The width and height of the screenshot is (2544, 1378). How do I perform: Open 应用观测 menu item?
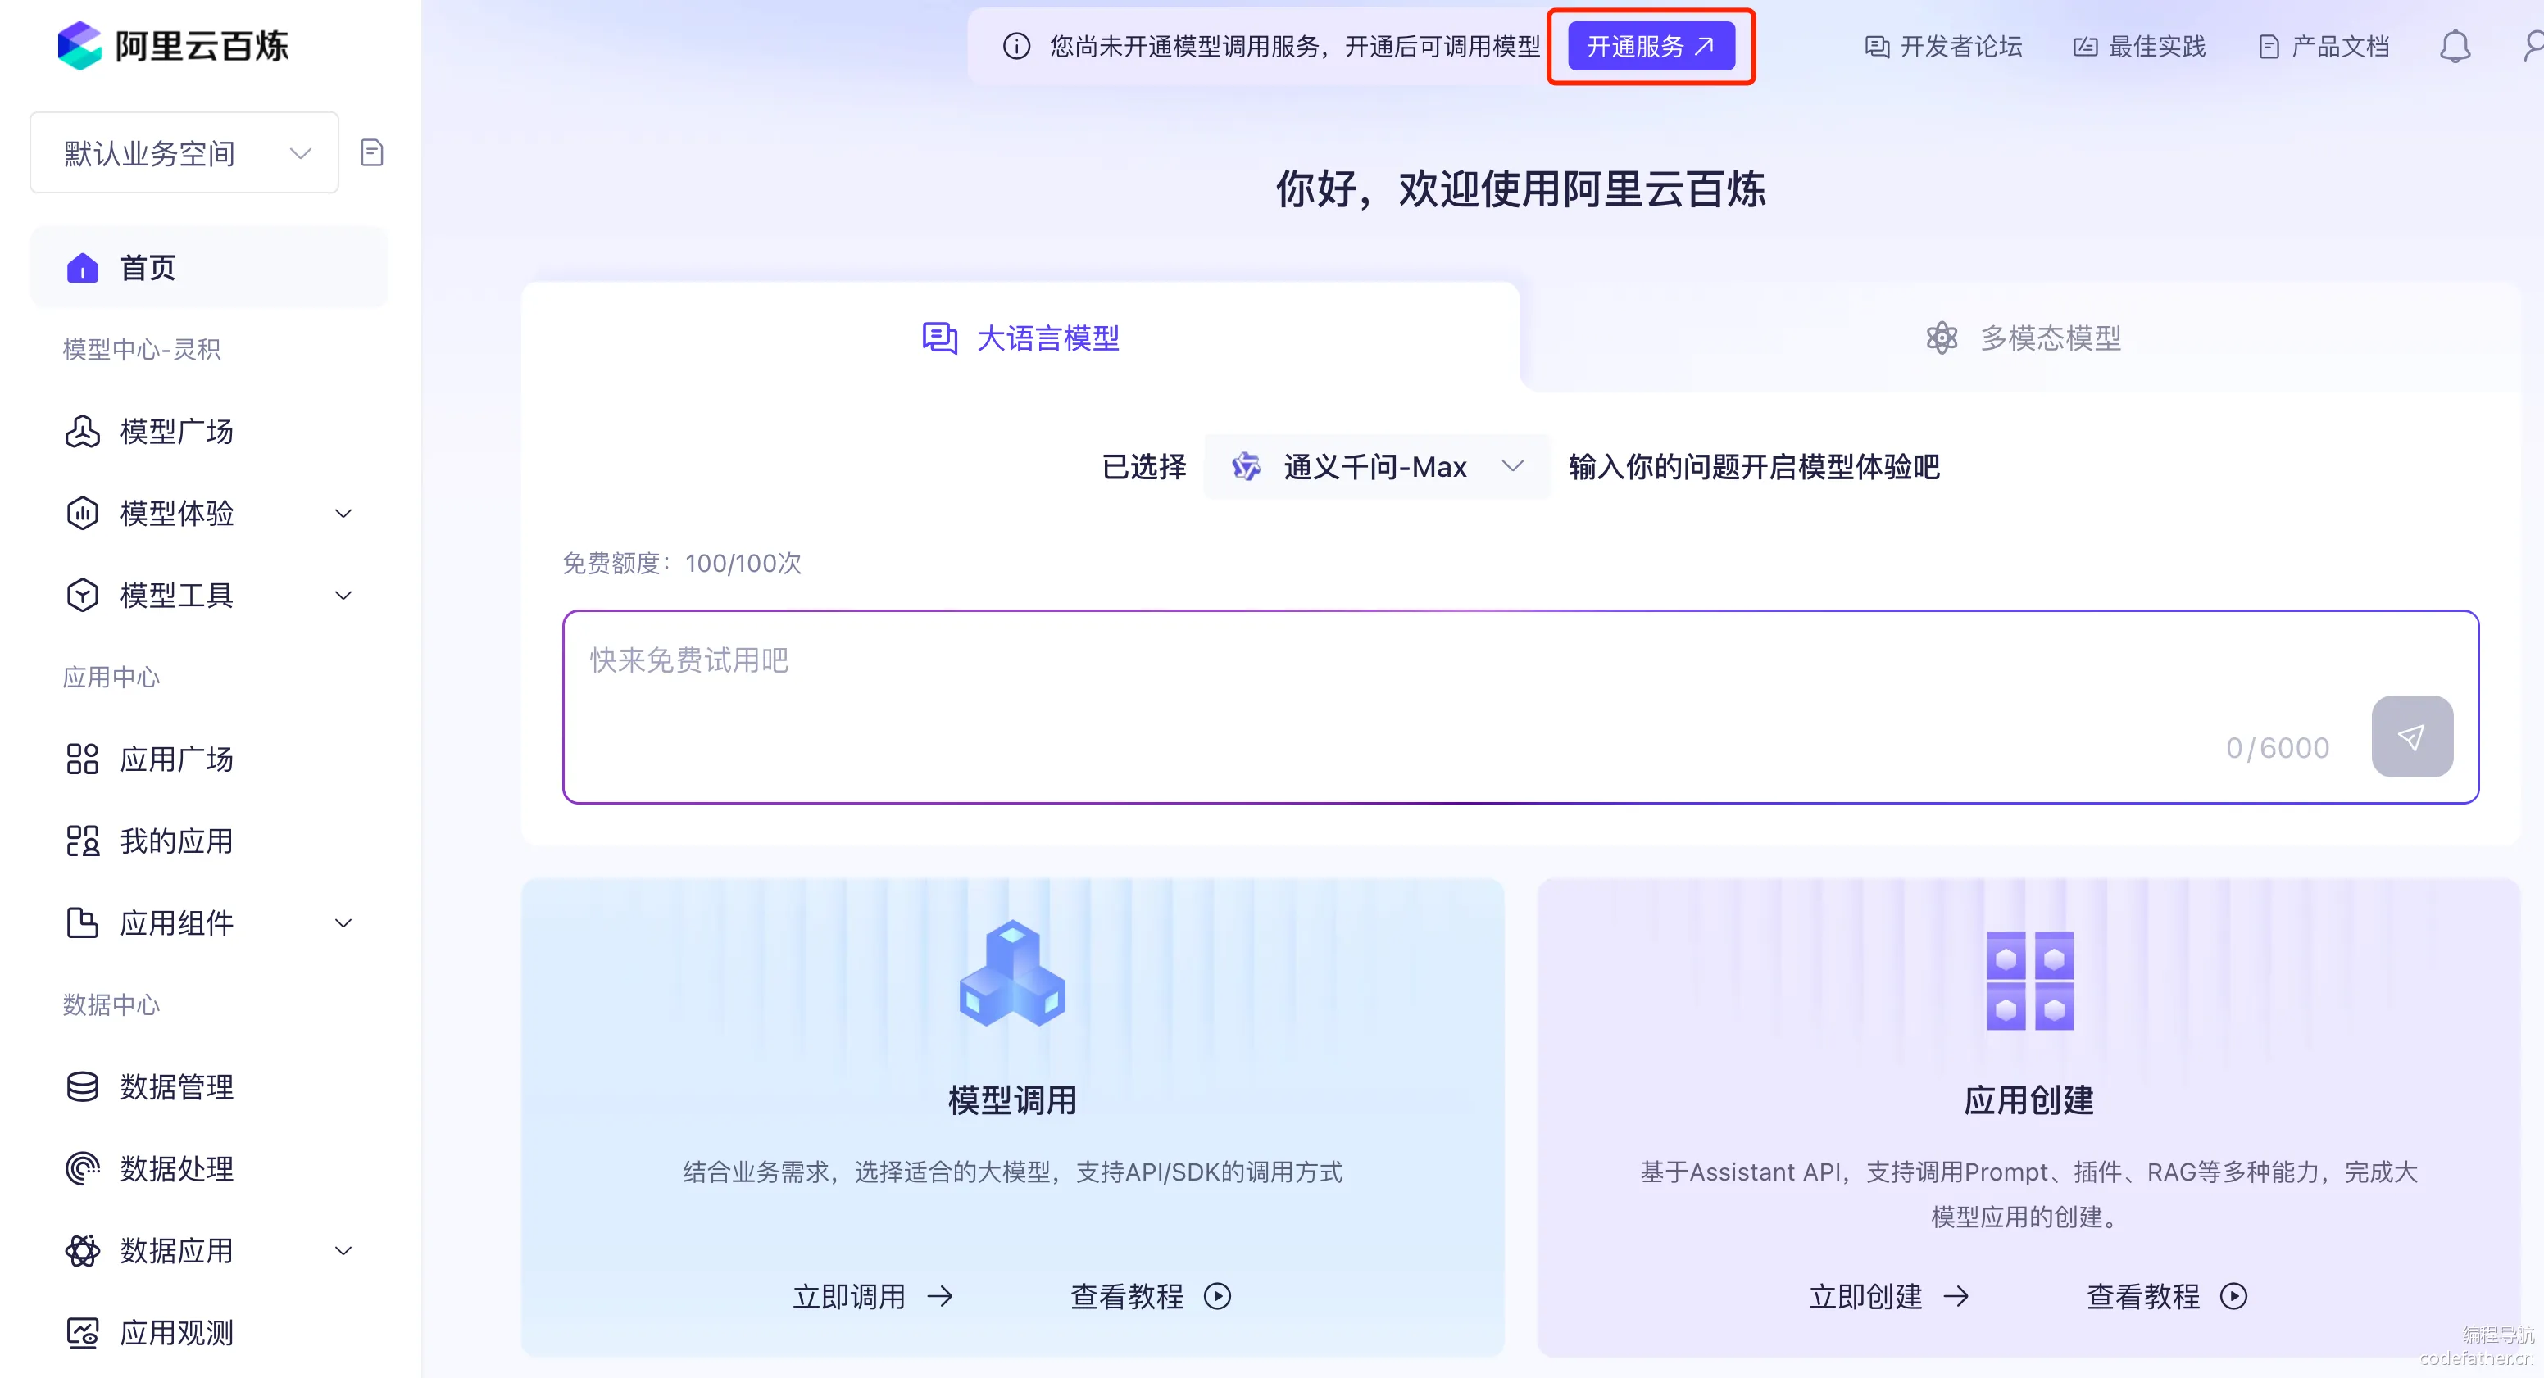(x=208, y=1333)
